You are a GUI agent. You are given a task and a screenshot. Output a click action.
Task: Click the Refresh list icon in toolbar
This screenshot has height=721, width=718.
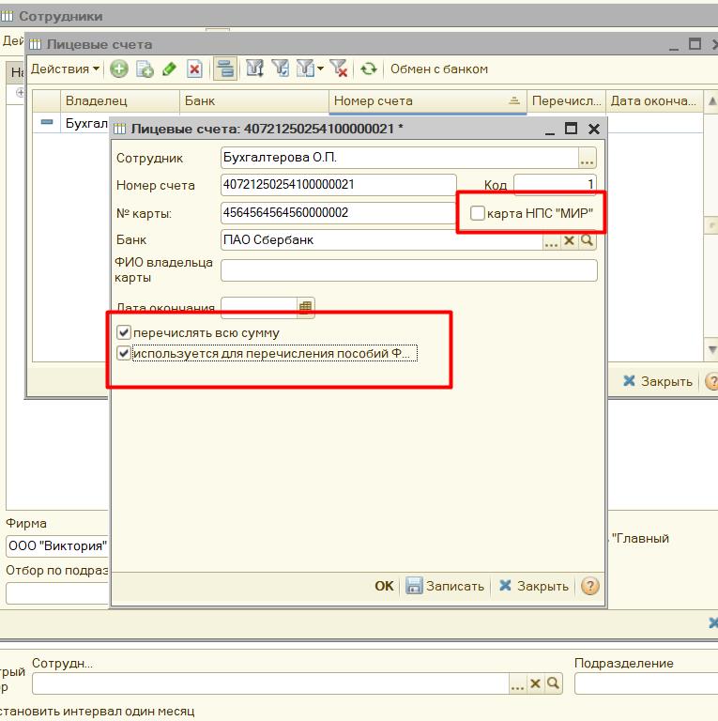[x=369, y=69]
